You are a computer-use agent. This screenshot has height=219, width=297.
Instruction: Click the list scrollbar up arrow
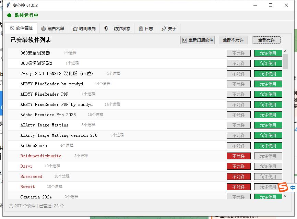(285, 51)
